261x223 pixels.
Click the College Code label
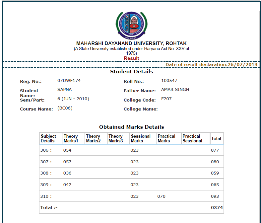140,100
